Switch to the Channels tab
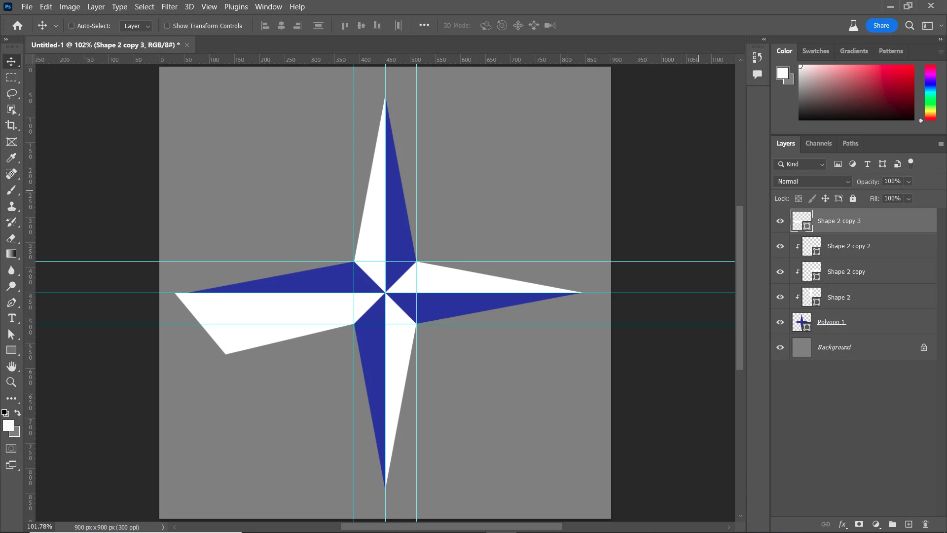Screen dimensions: 947x533 [818, 143]
